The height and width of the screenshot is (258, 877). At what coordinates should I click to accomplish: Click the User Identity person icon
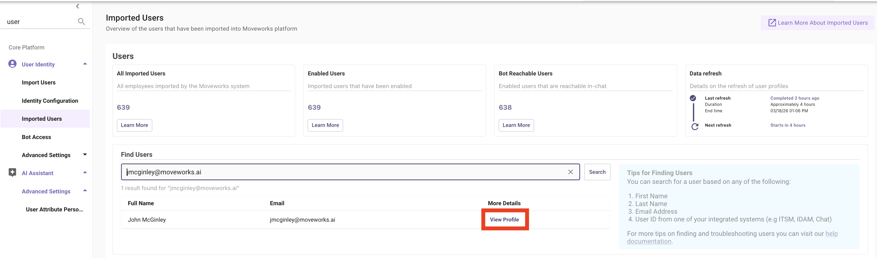point(12,64)
